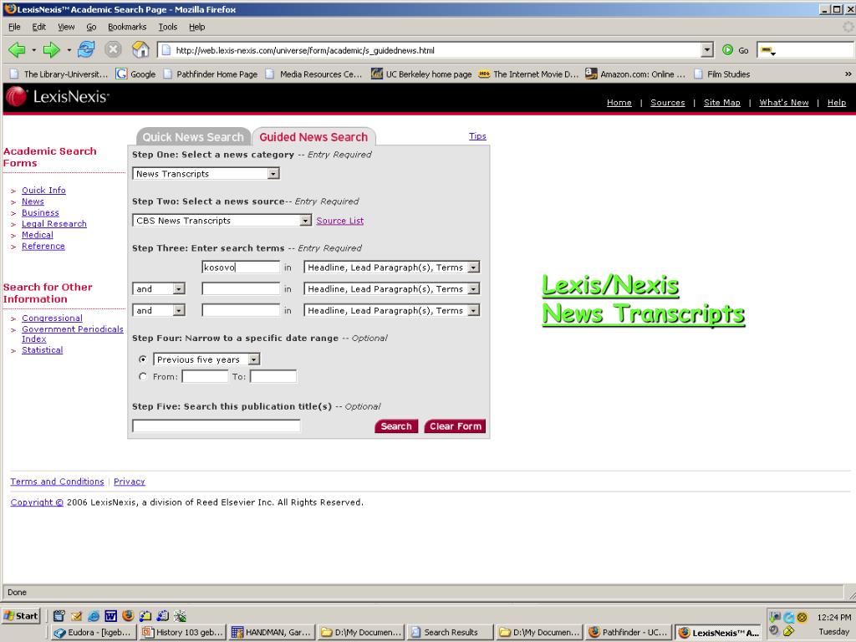Image resolution: width=856 pixels, height=642 pixels.
Task: Click the To date input field
Action: [x=273, y=377]
